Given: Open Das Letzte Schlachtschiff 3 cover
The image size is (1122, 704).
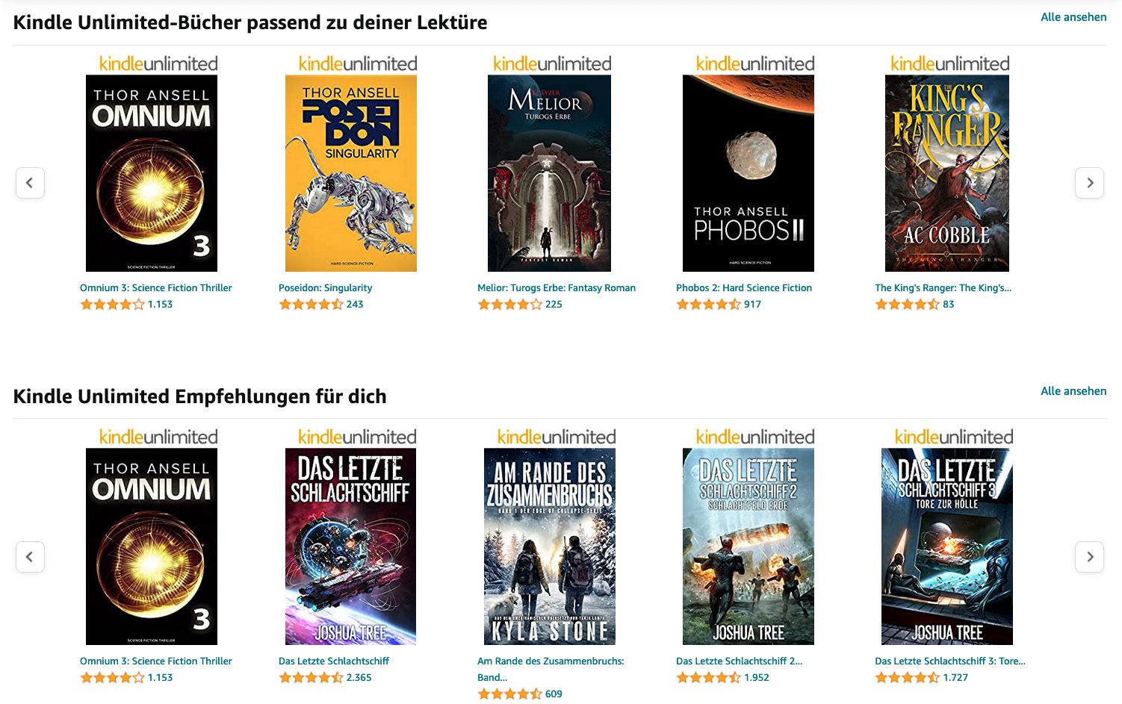Looking at the screenshot, I should [x=947, y=546].
